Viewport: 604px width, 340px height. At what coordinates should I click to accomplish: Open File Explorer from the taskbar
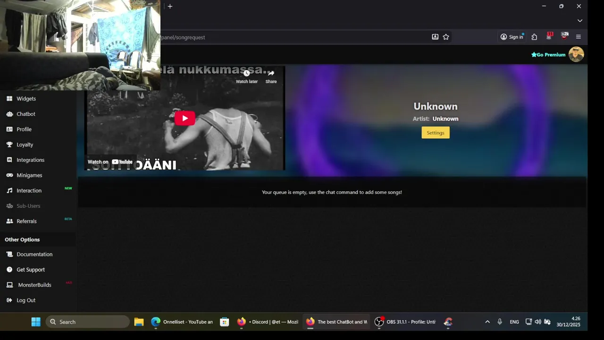pyautogui.click(x=139, y=322)
